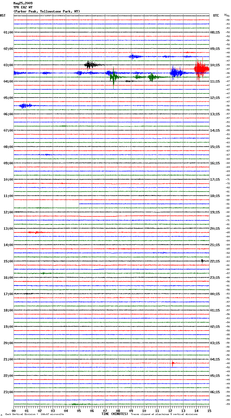Screen dimensions: 231x418
Task: Select the 13:00 MST time label
Action: pyautogui.click(x=8, y=228)
